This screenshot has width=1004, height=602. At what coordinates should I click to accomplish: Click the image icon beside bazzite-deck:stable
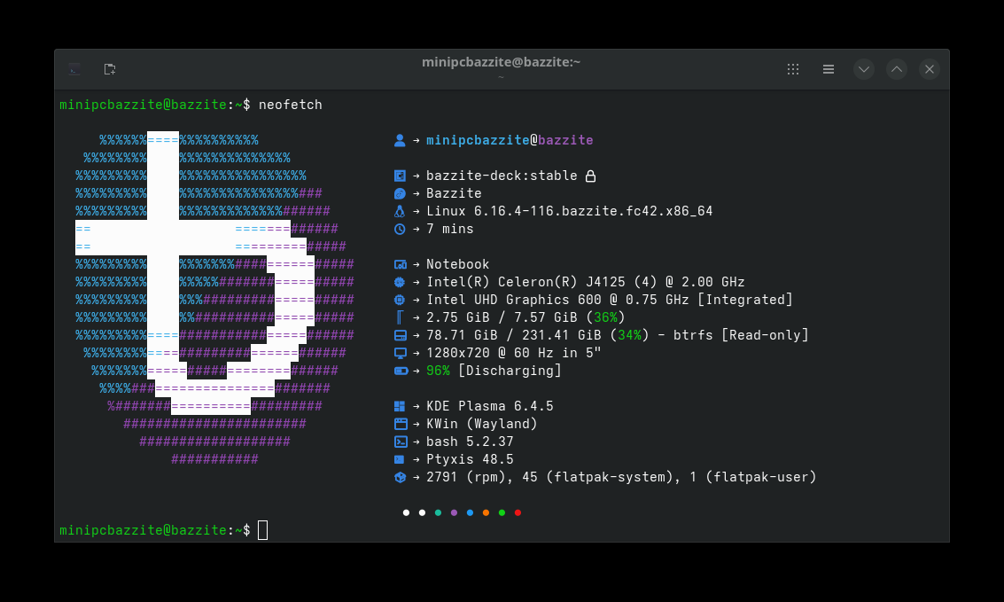pos(400,176)
